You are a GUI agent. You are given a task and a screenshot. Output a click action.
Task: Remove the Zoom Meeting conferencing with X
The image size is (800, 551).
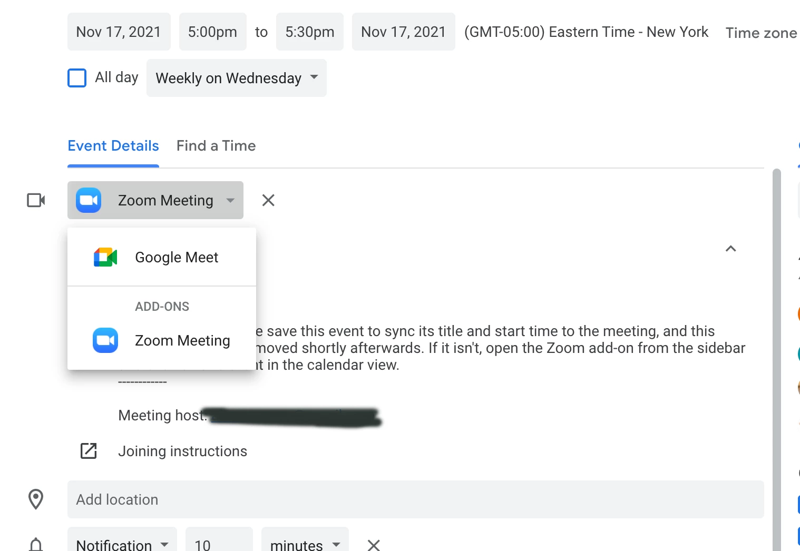268,200
